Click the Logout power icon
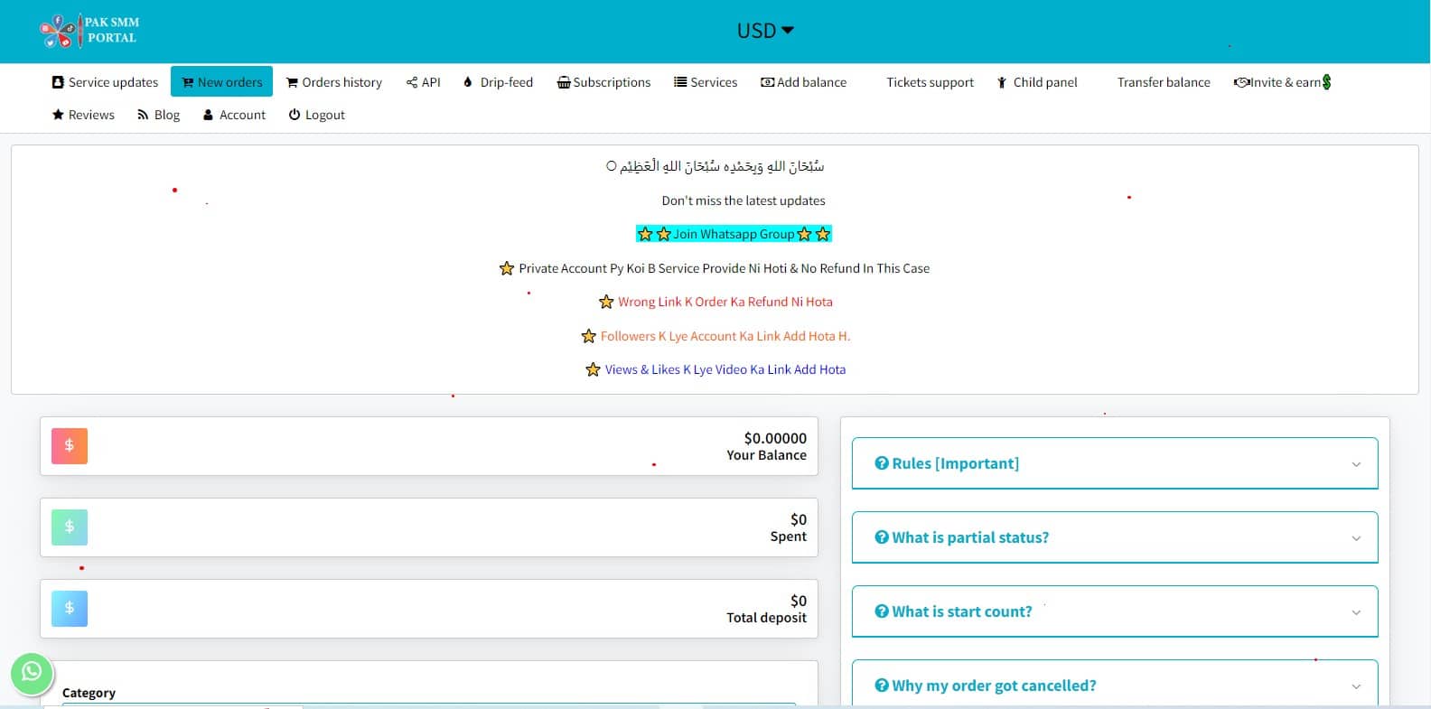The image size is (1431, 709). coord(295,115)
